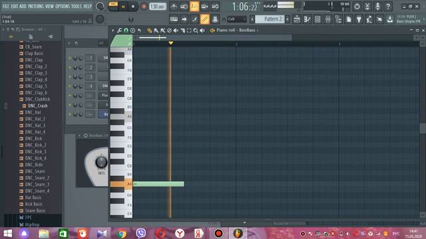
Task: Click the plus button next to Pattern 2
Action: [x=288, y=19]
